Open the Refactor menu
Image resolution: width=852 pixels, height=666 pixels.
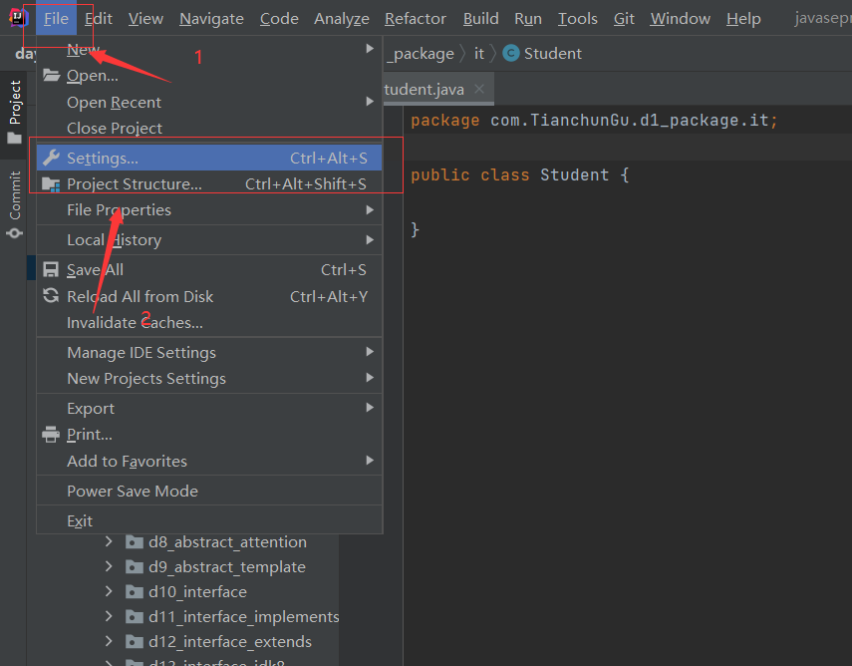pos(416,19)
